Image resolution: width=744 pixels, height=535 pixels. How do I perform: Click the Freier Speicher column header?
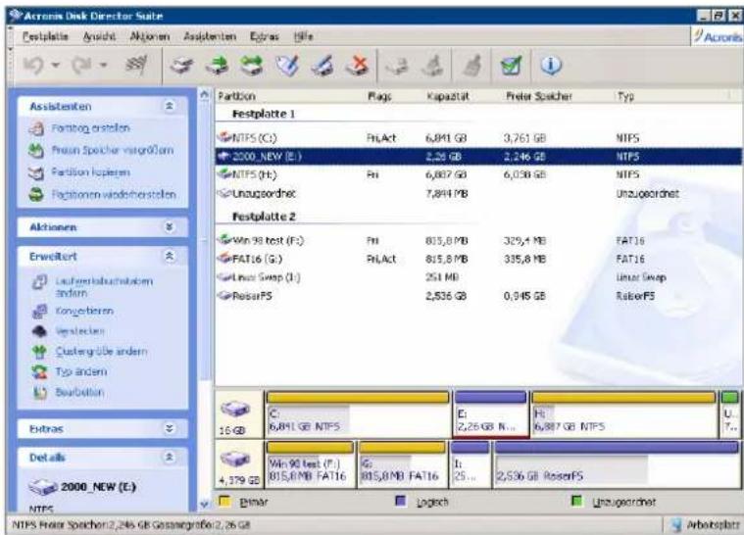[538, 96]
